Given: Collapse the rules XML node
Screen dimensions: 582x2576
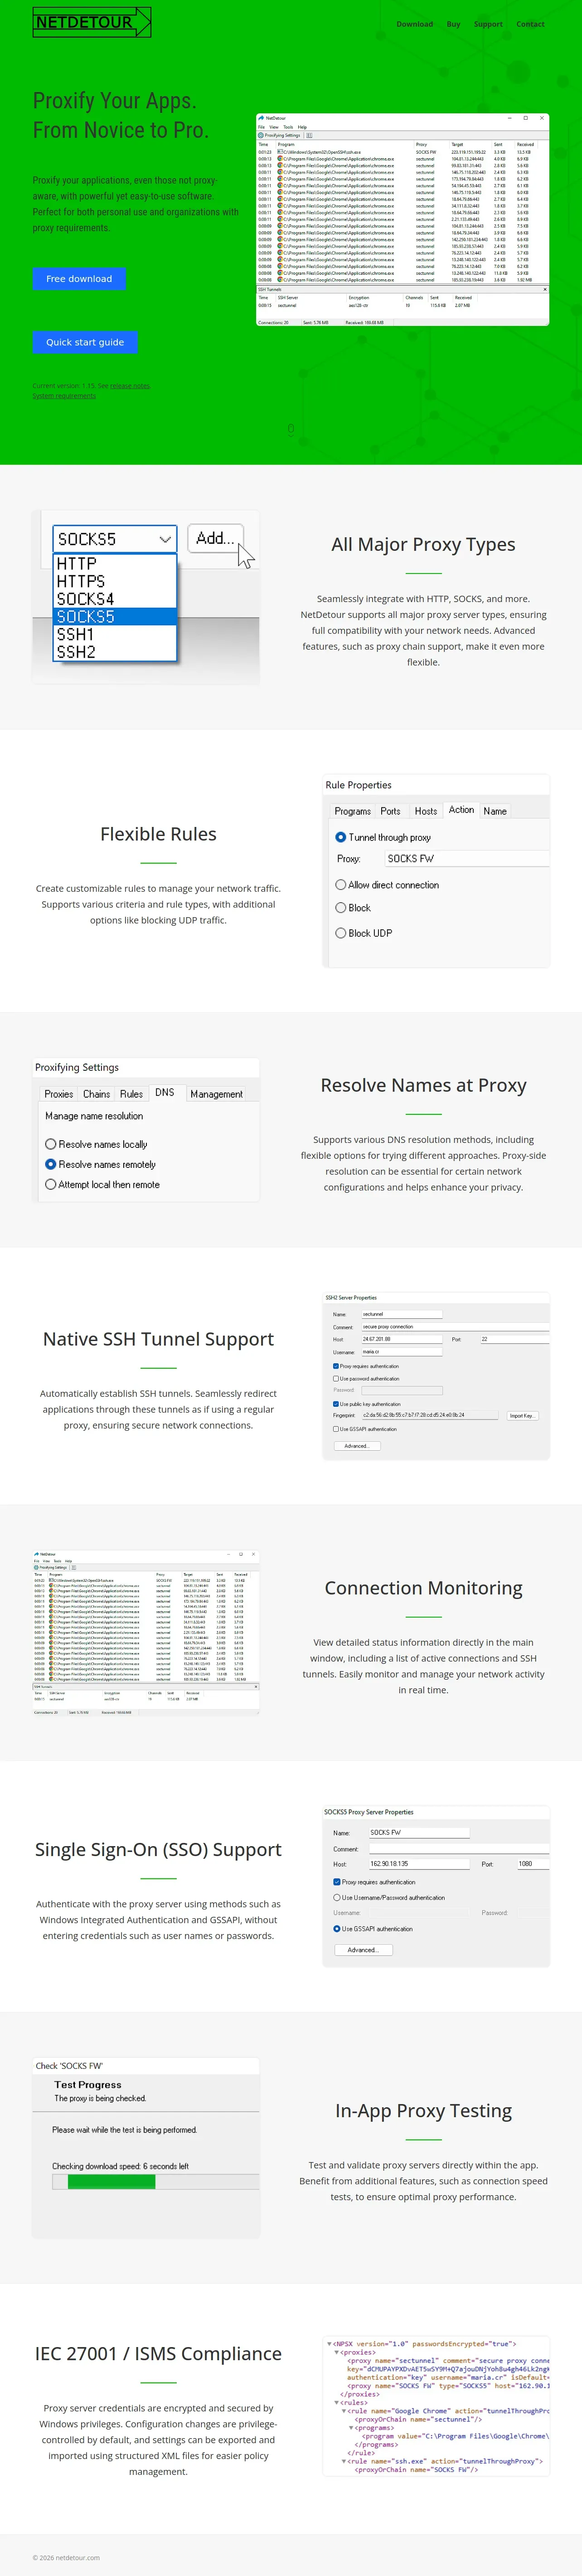Looking at the screenshot, I should (x=336, y=2403).
